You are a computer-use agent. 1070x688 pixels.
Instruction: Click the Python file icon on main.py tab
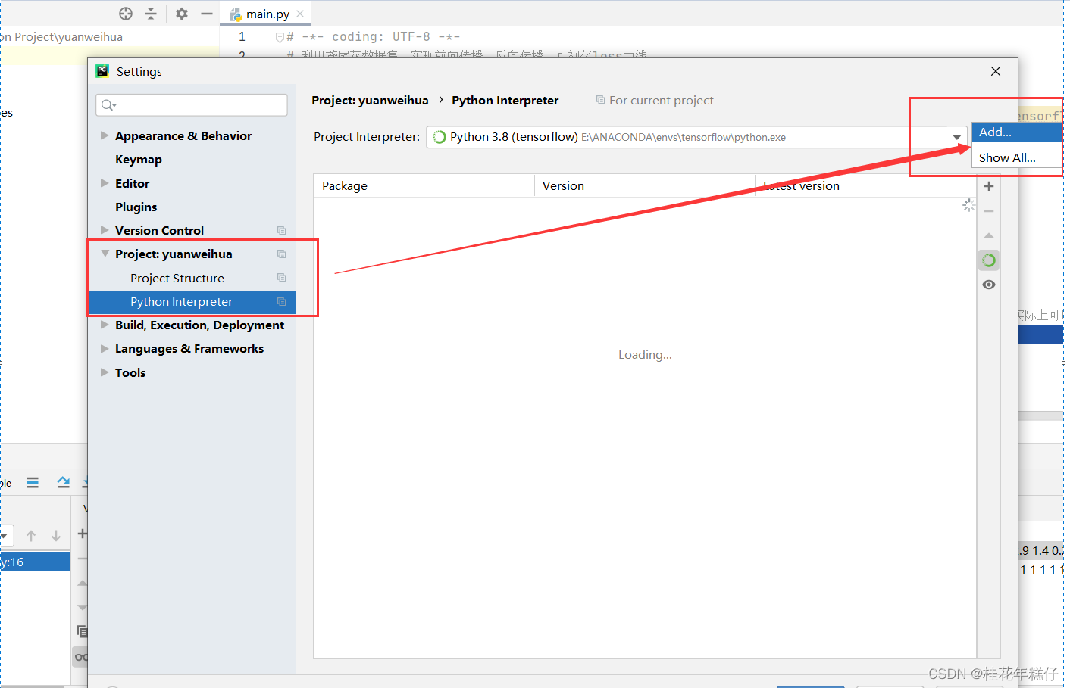pyautogui.click(x=236, y=14)
